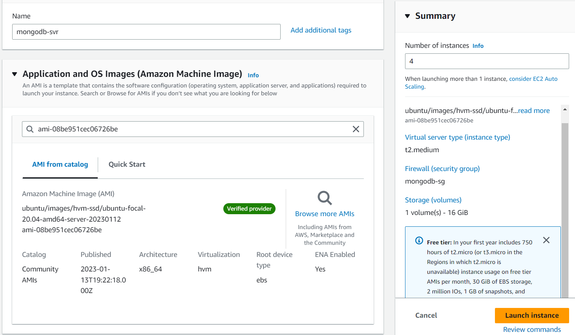The width and height of the screenshot is (575, 335).
Task: Collapse the Application and OS Images section
Action: point(15,74)
